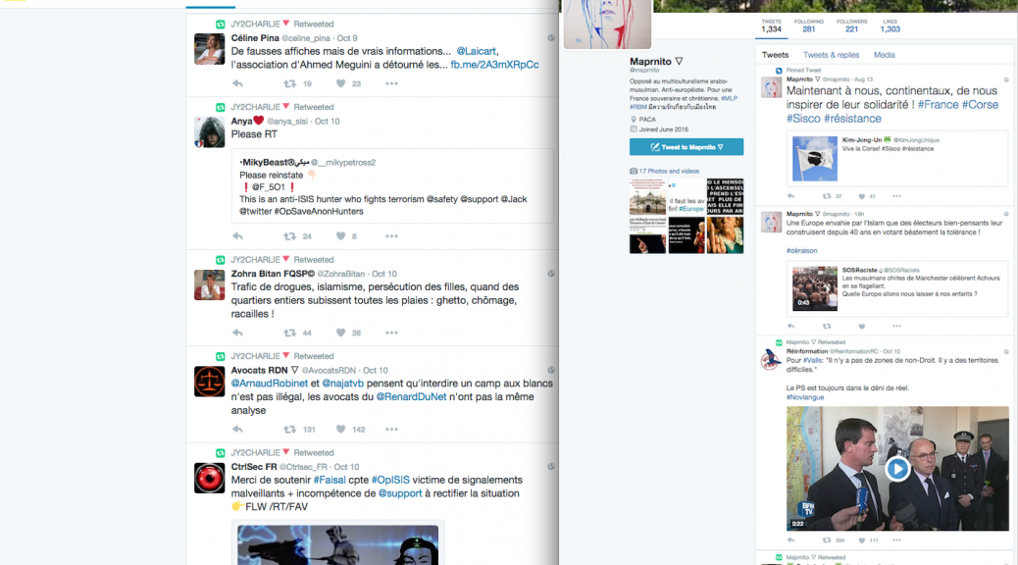The height and width of the screenshot is (565, 1018).
Task: Click CtrlSec FR's red eye avatar
Action: (209, 478)
